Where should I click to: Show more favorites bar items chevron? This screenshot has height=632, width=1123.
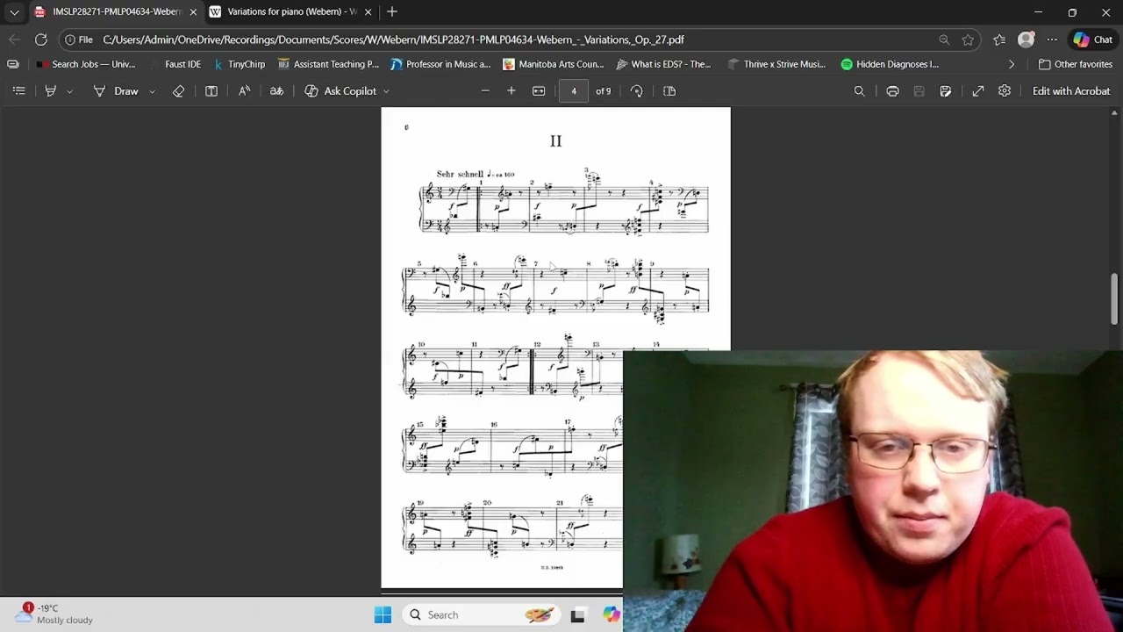click(1012, 64)
